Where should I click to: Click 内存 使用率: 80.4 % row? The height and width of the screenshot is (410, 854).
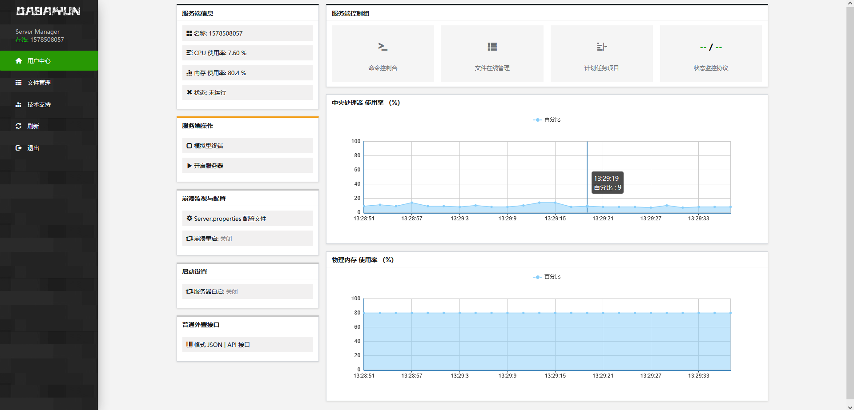248,73
